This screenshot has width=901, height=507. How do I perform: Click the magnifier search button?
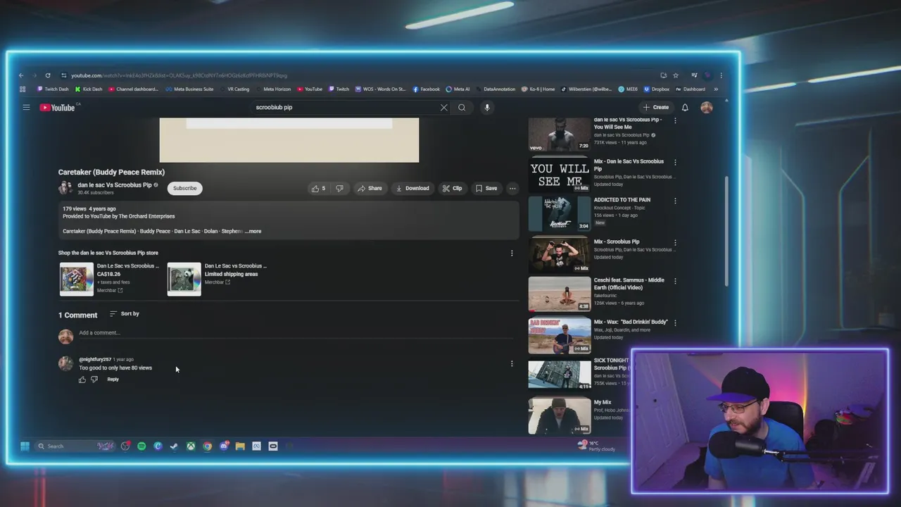pyautogui.click(x=462, y=108)
